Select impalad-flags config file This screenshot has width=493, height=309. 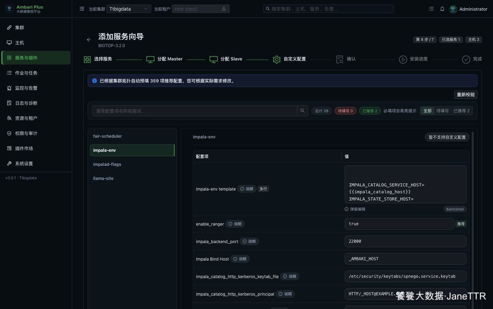pyautogui.click(x=132, y=164)
